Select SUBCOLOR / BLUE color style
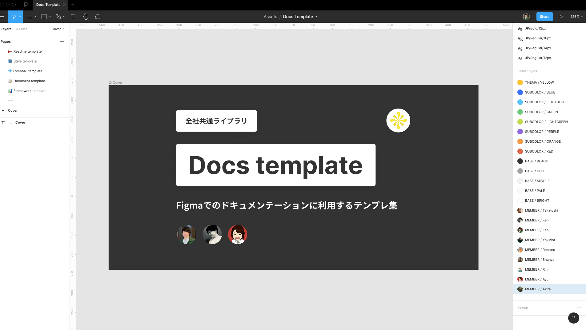The width and height of the screenshot is (586, 330). pos(549,92)
